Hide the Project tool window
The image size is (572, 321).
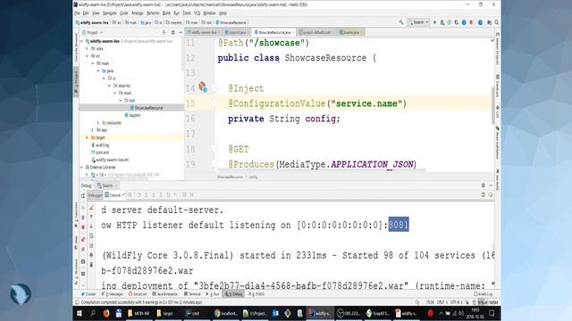pos(180,32)
